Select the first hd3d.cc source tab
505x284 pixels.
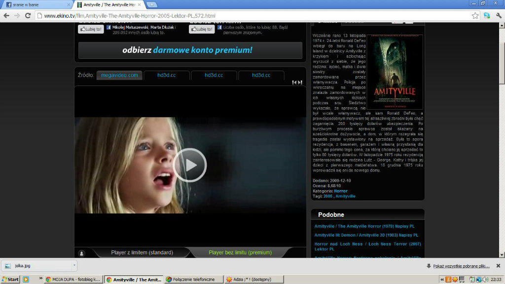tap(167, 75)
